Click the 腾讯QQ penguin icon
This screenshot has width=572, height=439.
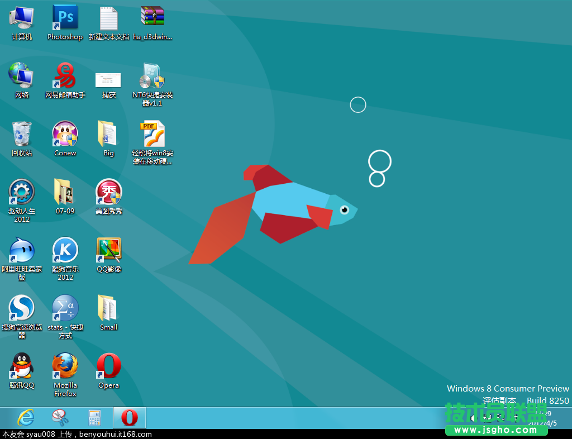tap(22, 366)
